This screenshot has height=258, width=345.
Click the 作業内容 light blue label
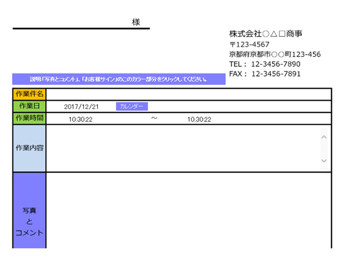(29, 148)
